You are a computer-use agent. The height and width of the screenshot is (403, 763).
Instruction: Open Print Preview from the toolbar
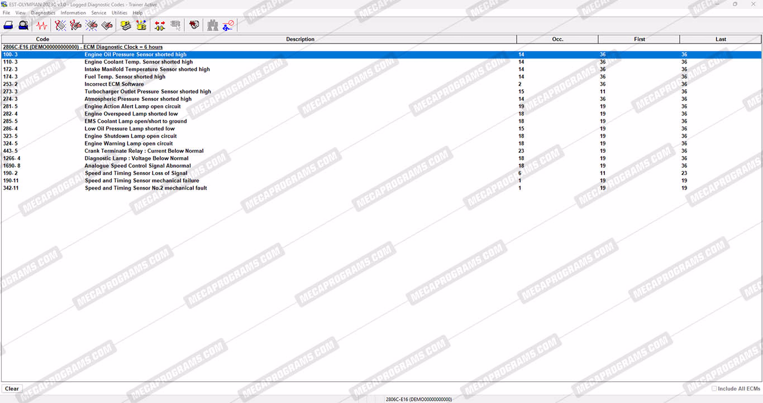point(23,25)
